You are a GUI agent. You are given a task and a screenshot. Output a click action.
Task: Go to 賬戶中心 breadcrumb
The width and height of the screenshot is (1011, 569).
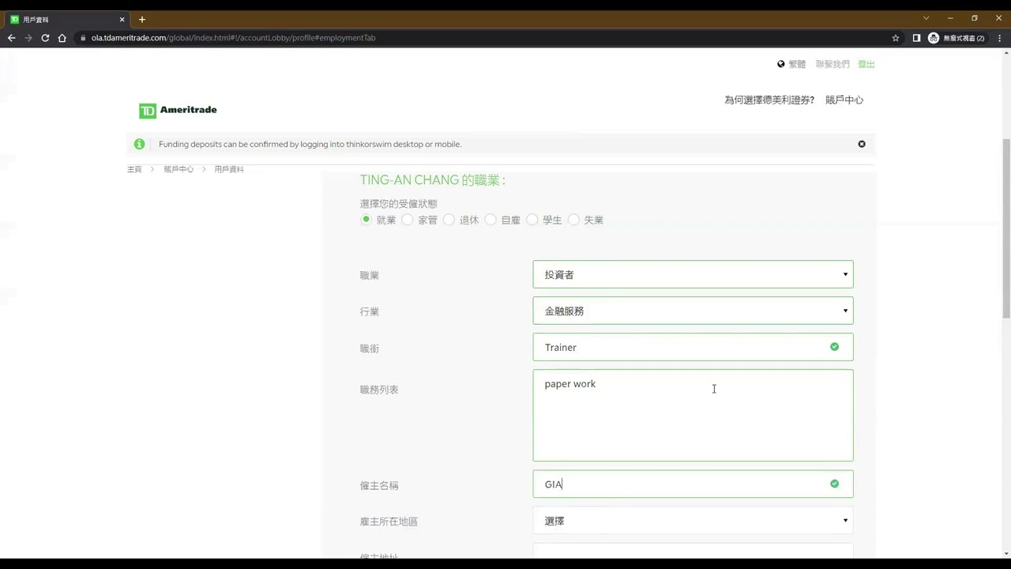(179, 169)
